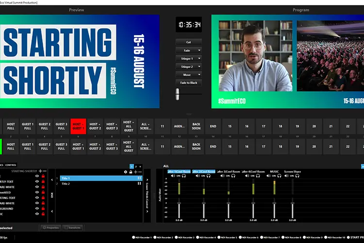
Task: Unlock the SummitECO layer red lock
Action: coord(43,192)
